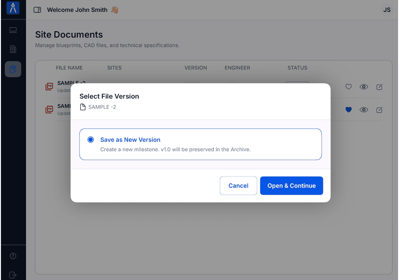The height and width of the screenshot is (280, 399).
Task: Toggle the sidebar panel icon beside Welcome
Action: point(37,10)
